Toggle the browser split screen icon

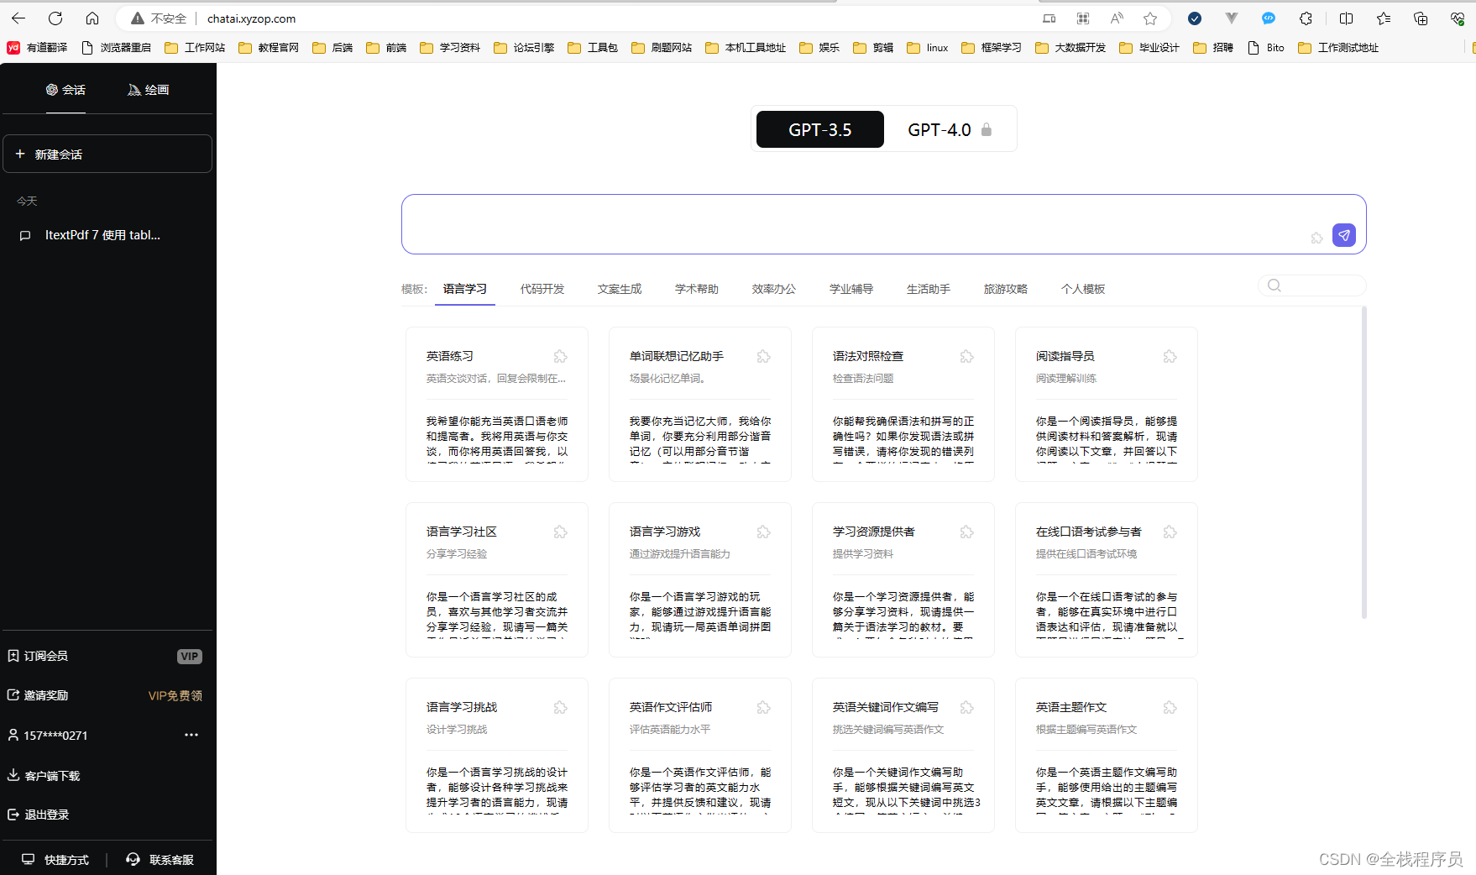point(1346,18)
